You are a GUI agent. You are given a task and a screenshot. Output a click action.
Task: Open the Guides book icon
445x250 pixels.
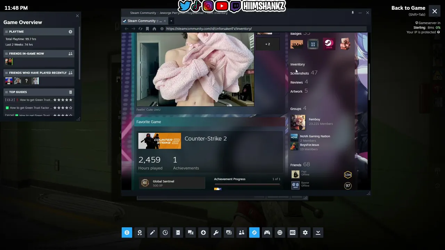click(178, 233)
